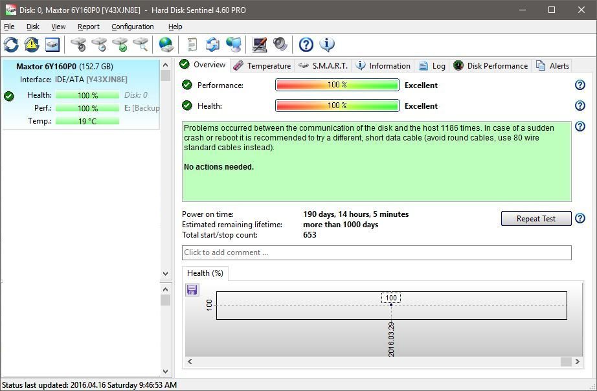Screen dimensions: 597x391
Task: Click the Status last updated text in status bar
Action: point(89,385)
